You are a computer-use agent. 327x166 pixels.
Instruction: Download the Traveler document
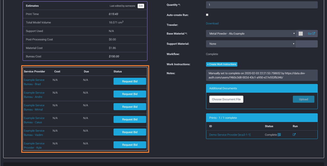click(212, 23)
